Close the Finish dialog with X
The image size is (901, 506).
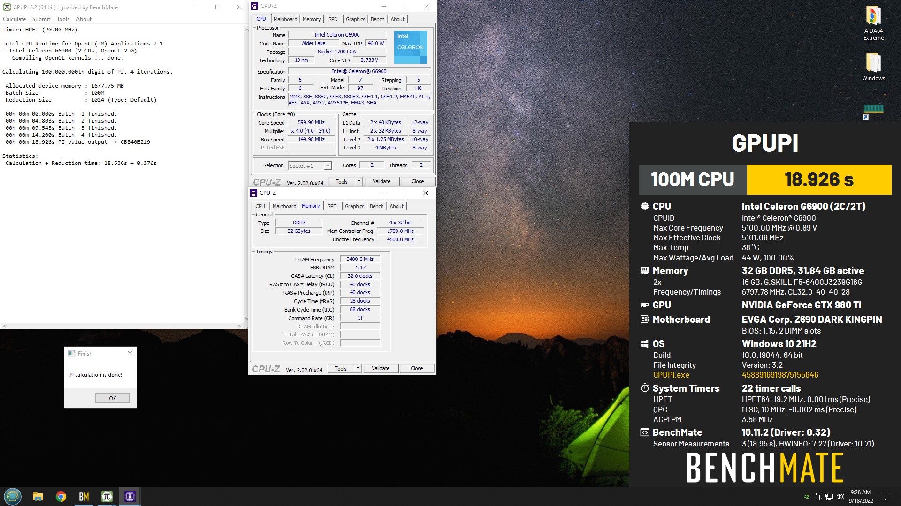tap(130, 354)
